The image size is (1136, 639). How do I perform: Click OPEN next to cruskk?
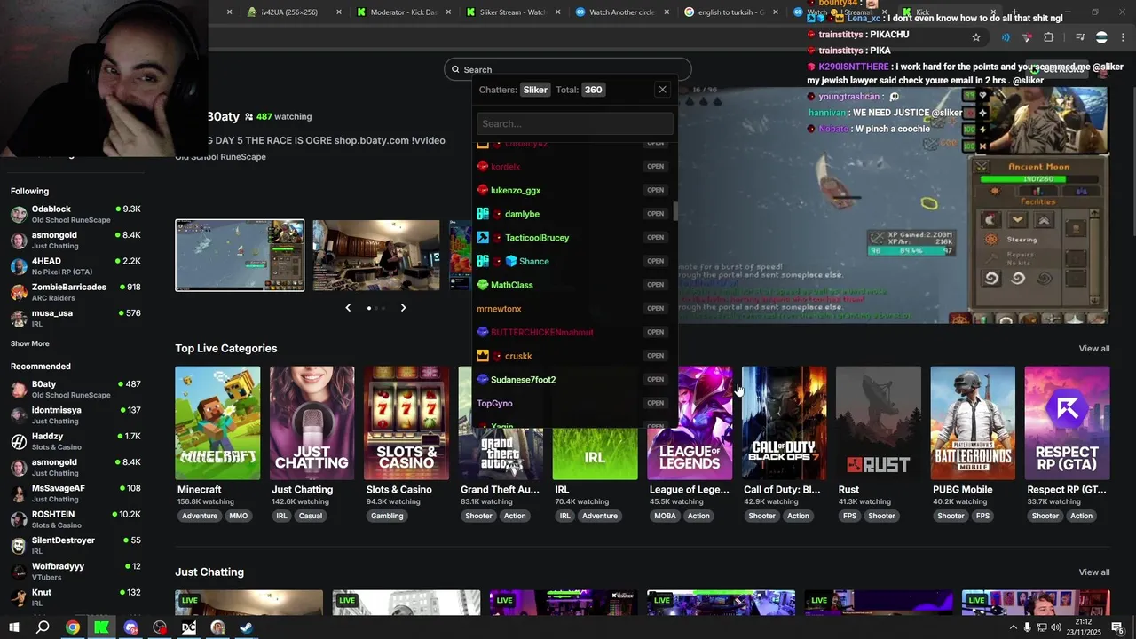coord(655,356)
